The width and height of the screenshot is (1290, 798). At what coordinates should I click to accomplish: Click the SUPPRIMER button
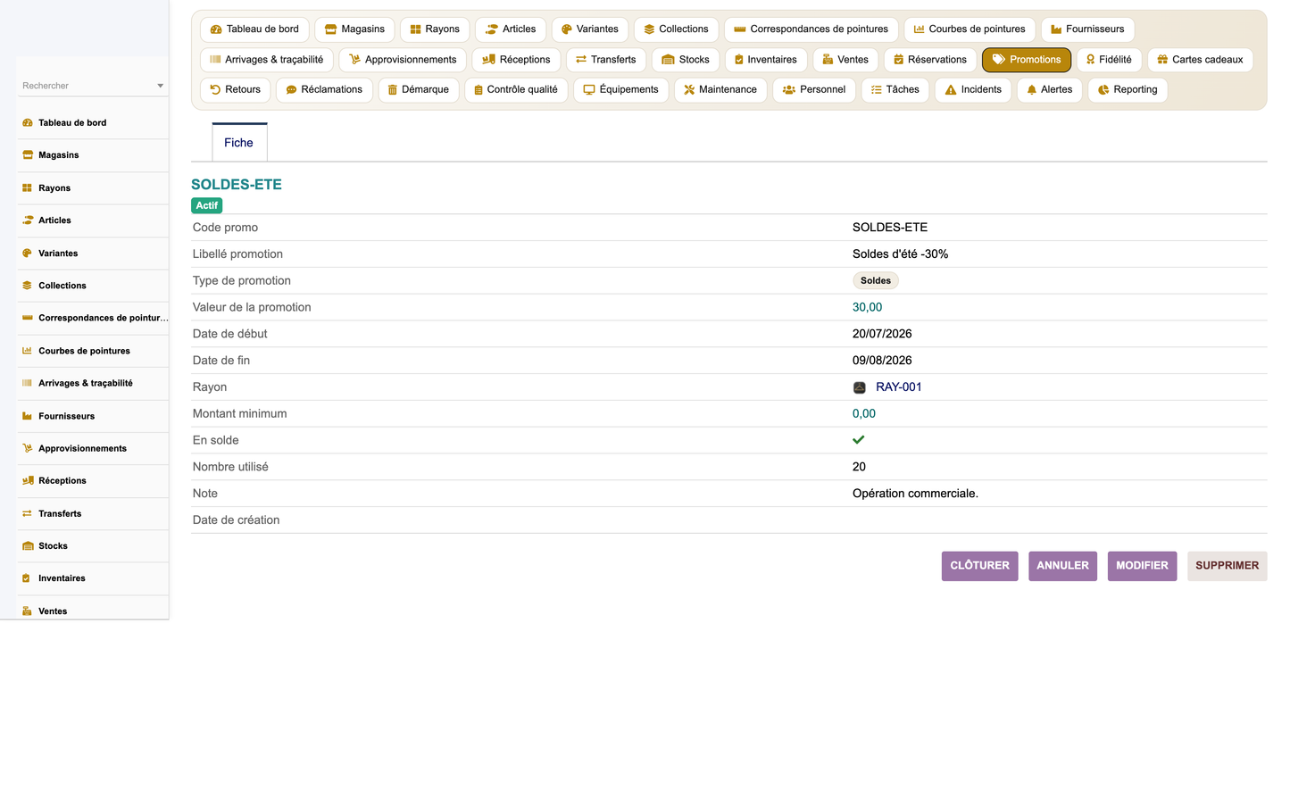1228,566
